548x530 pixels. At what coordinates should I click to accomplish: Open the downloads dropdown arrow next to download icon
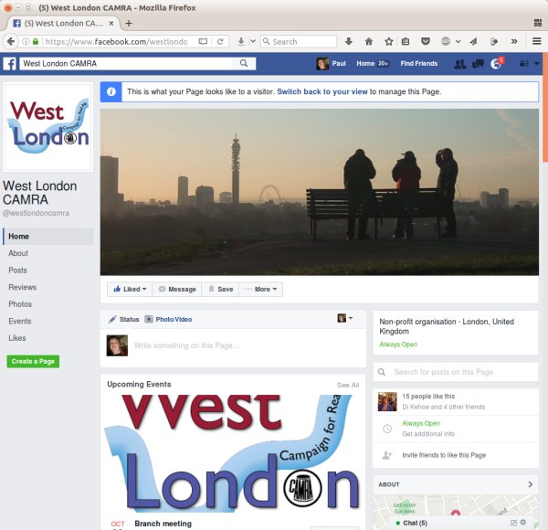[x=253, y=41]
